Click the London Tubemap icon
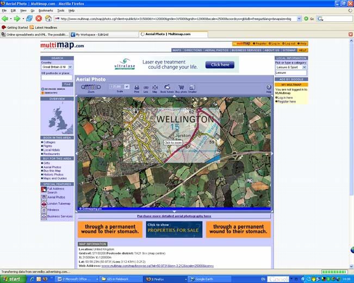The image size is (354, 283). (x=44, y=204)
